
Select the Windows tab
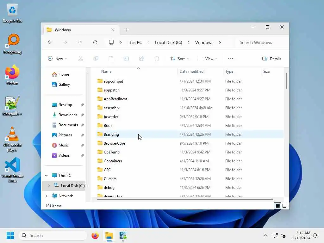81,30
